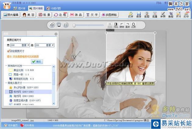
Task: Save image with the 保存 icon
Action: [139, 15]
